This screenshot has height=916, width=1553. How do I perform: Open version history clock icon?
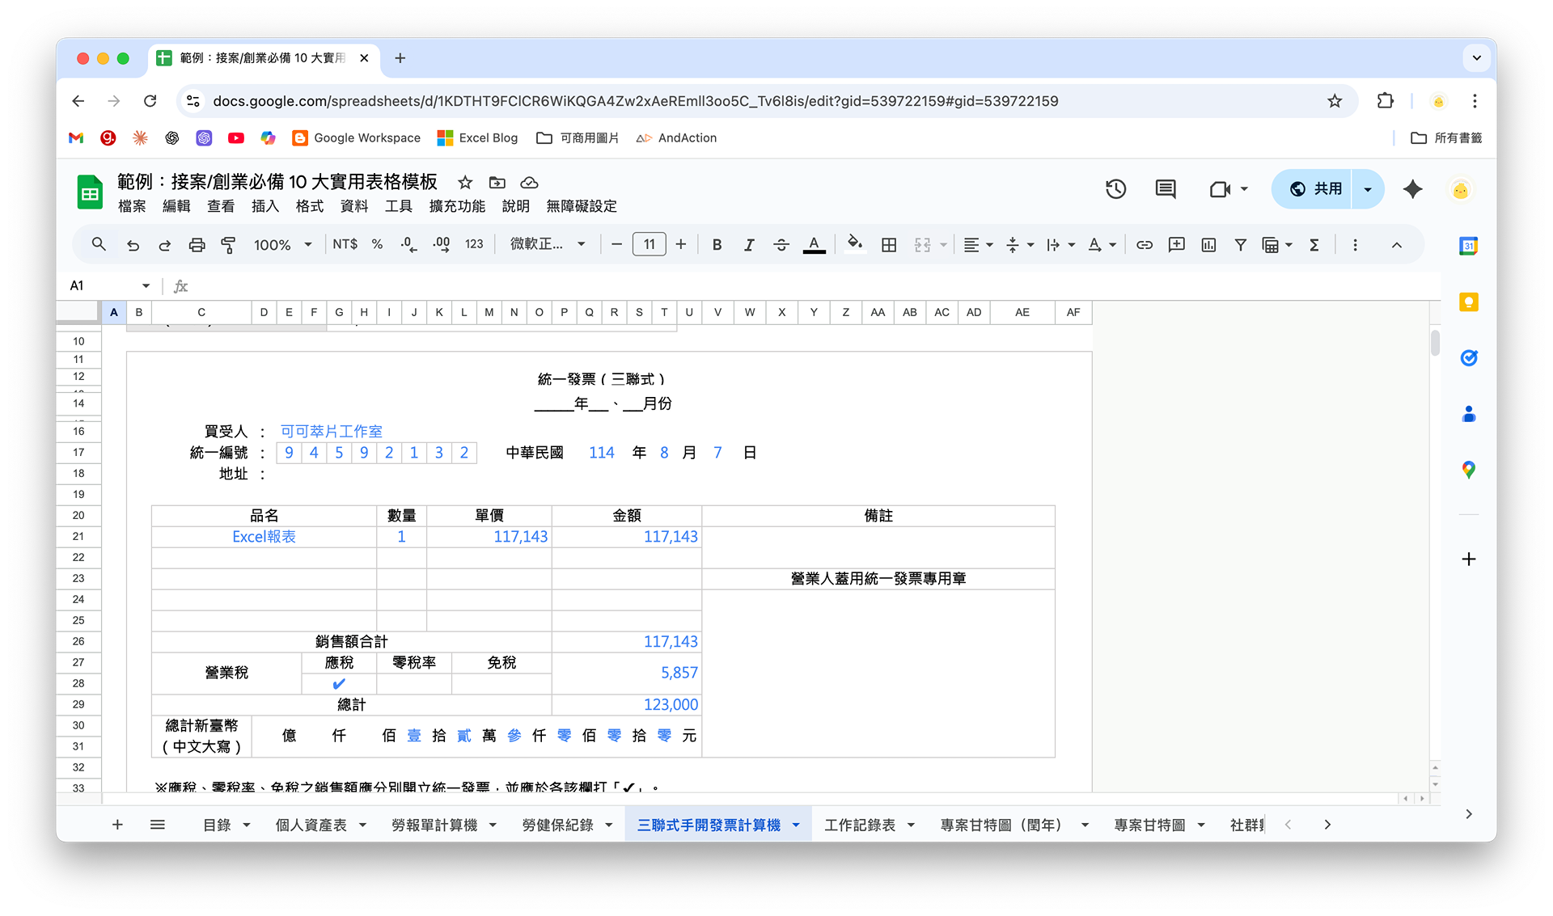(x=1115, y=189)
